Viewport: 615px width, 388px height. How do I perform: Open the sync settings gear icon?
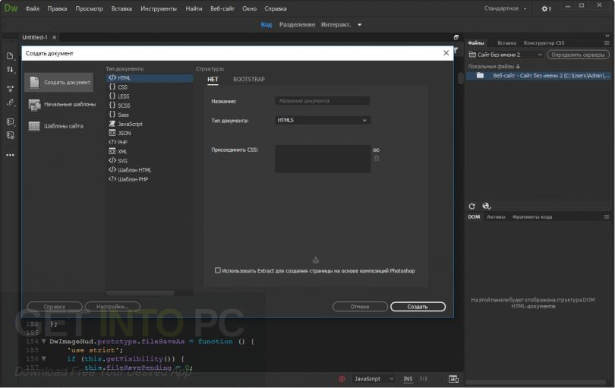click(x=546, y=8)
